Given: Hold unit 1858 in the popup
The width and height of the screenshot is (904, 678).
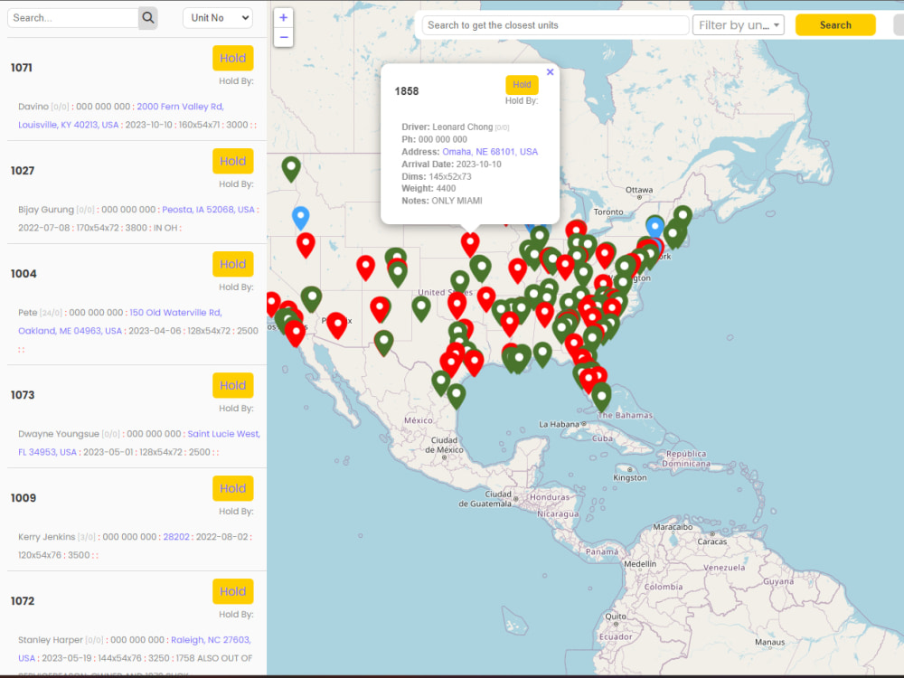Looking at the screenshot, I should pos(522,85).
